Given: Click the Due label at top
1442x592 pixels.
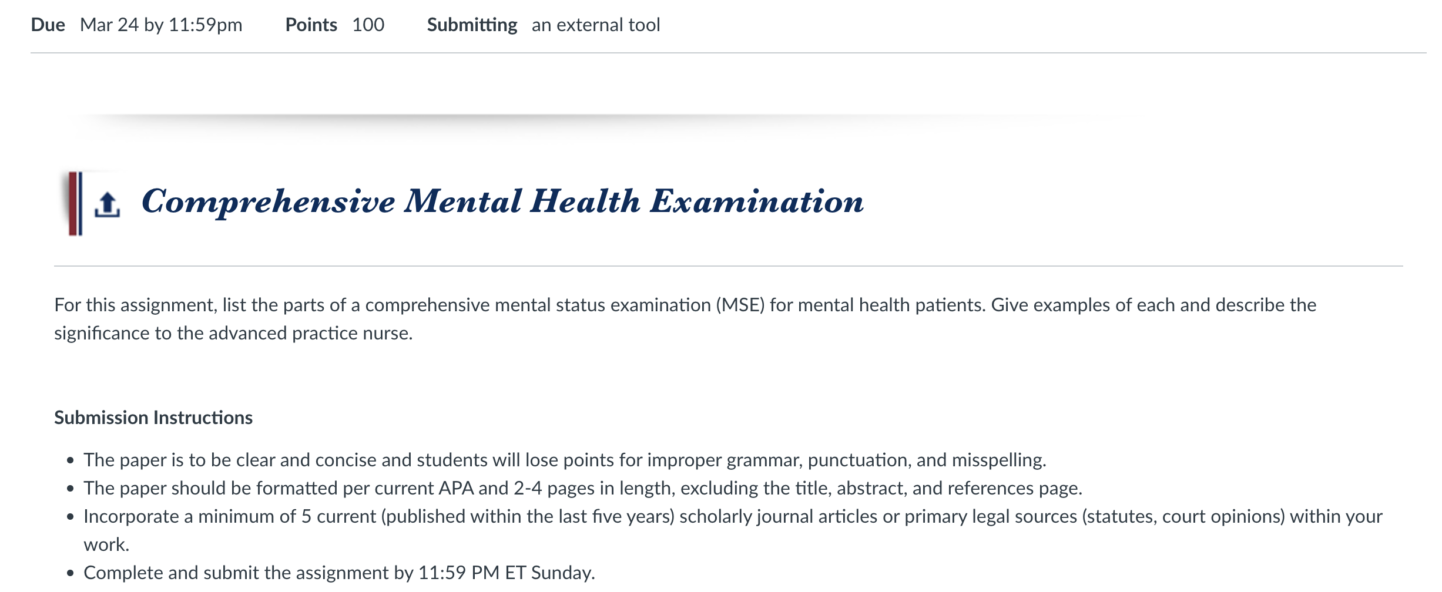Looking at the screenshot, I should coord(48,25).
